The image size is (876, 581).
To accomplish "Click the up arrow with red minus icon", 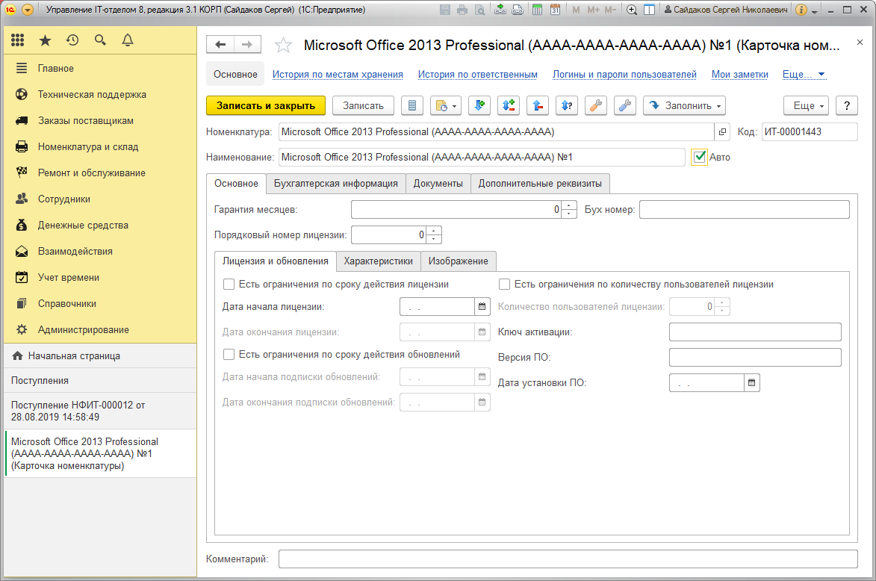I will (538, 105).
